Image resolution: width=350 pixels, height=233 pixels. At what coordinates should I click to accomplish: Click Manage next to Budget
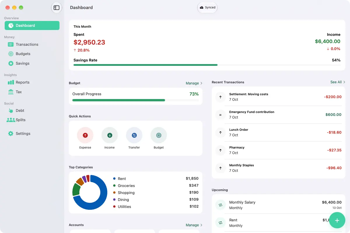(x=192, y=83)
